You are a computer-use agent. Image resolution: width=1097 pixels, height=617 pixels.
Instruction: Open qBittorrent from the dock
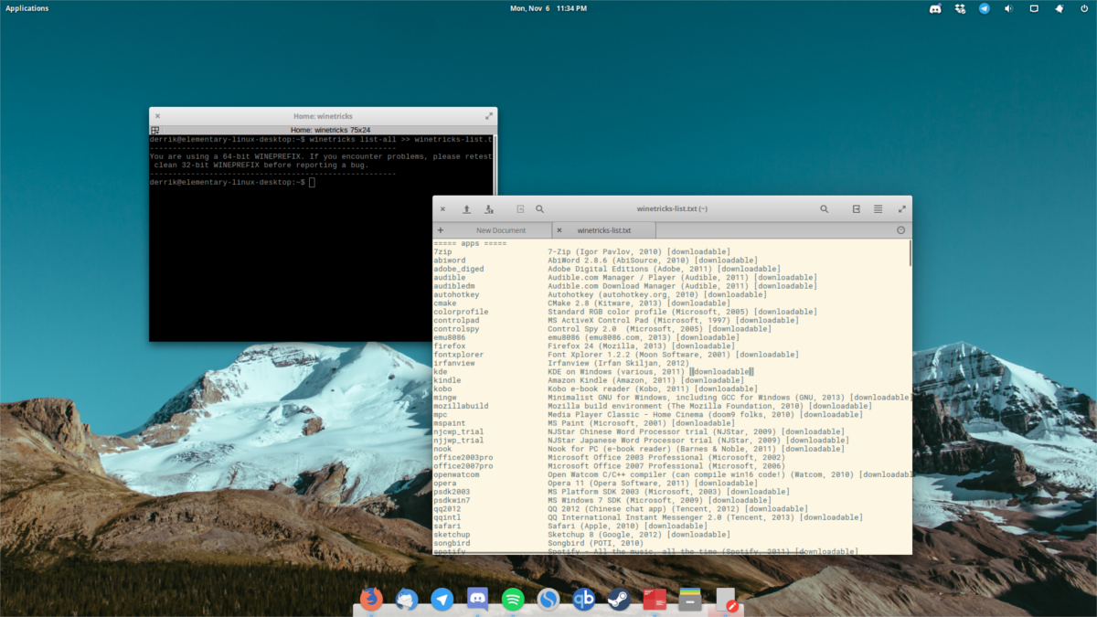(x=583, y=599)
